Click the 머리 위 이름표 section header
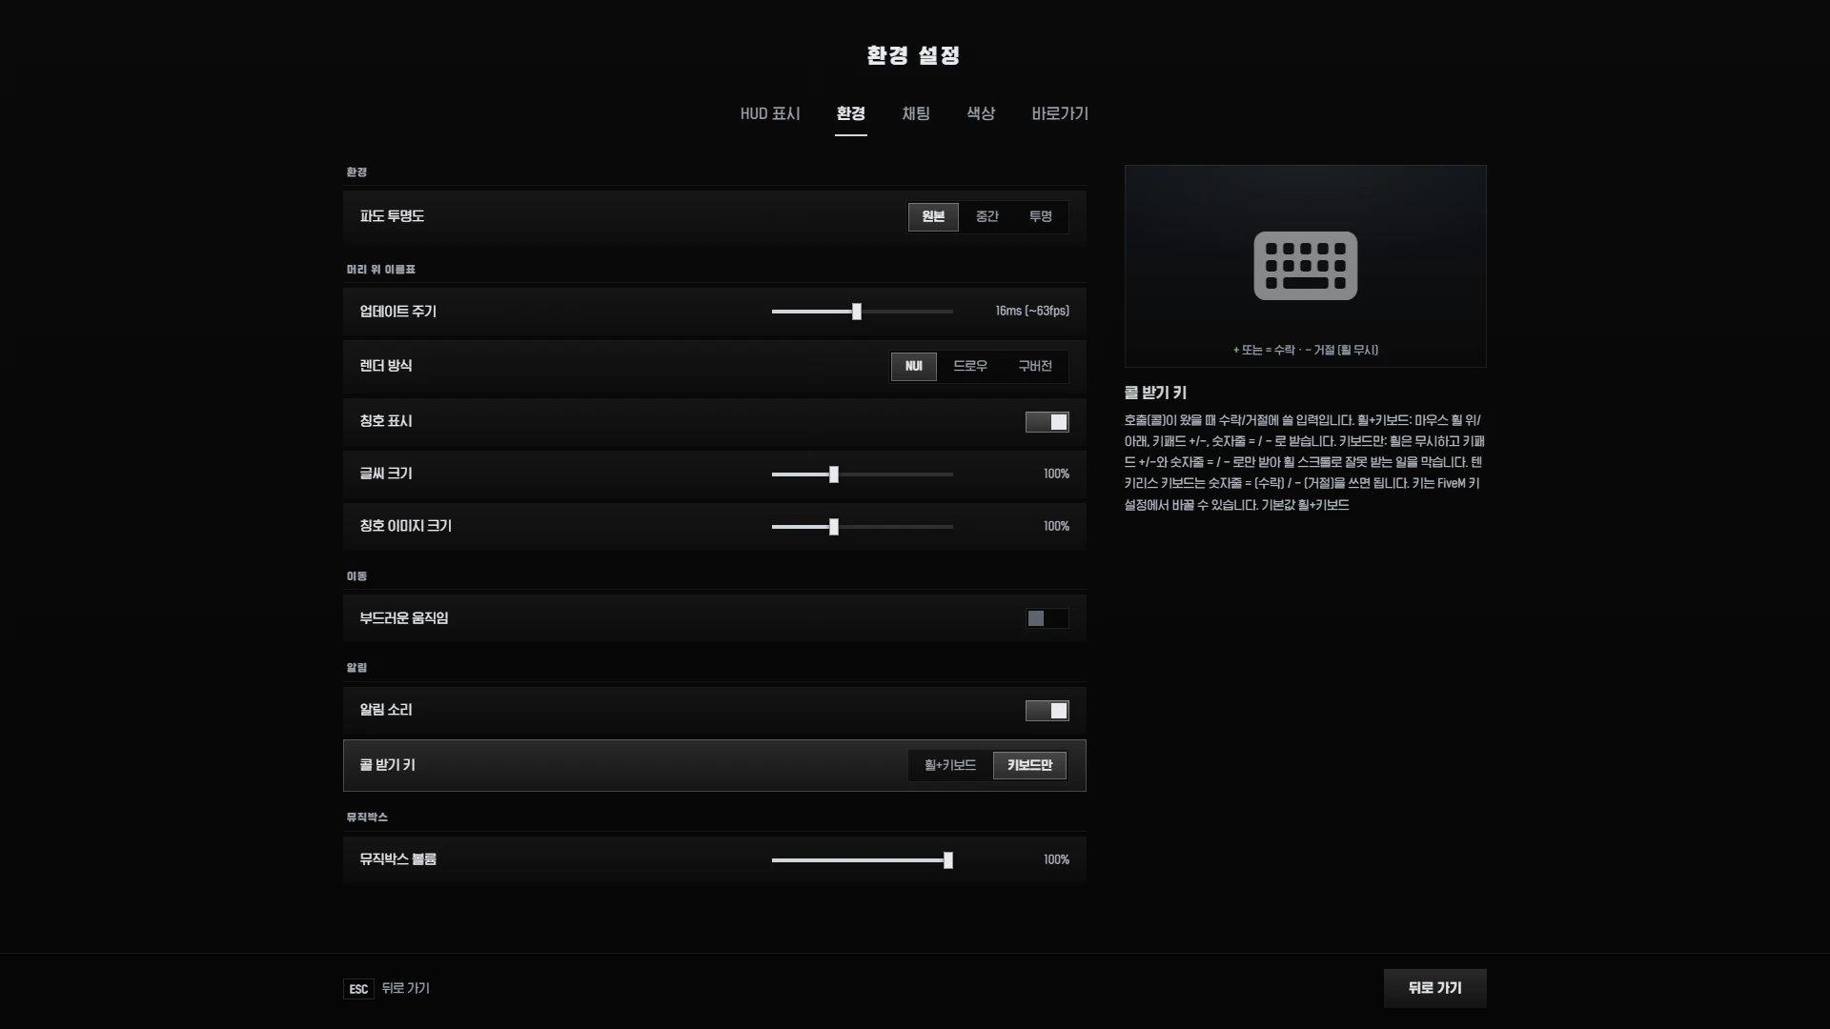The width and height of the screenshot is (1830, 1029). coord(381,270)
